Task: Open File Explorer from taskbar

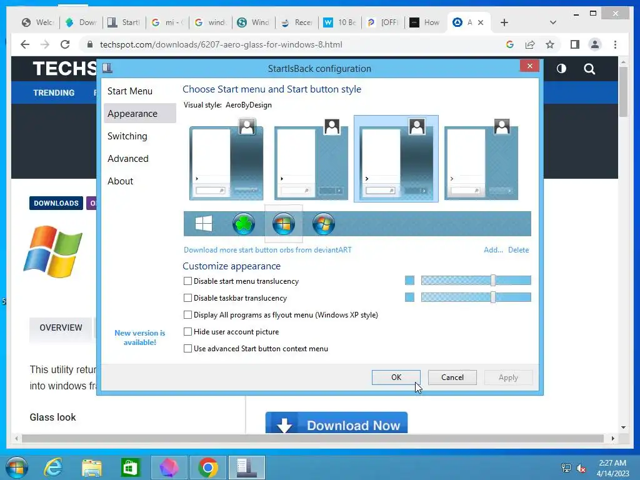Action: [91, 467]
